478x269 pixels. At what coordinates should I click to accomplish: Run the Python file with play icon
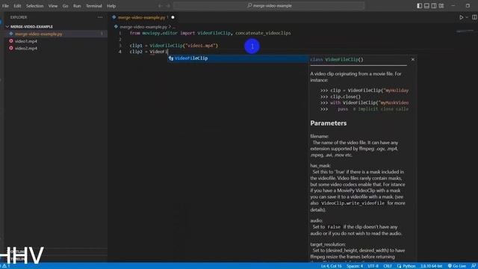(462, 17)
